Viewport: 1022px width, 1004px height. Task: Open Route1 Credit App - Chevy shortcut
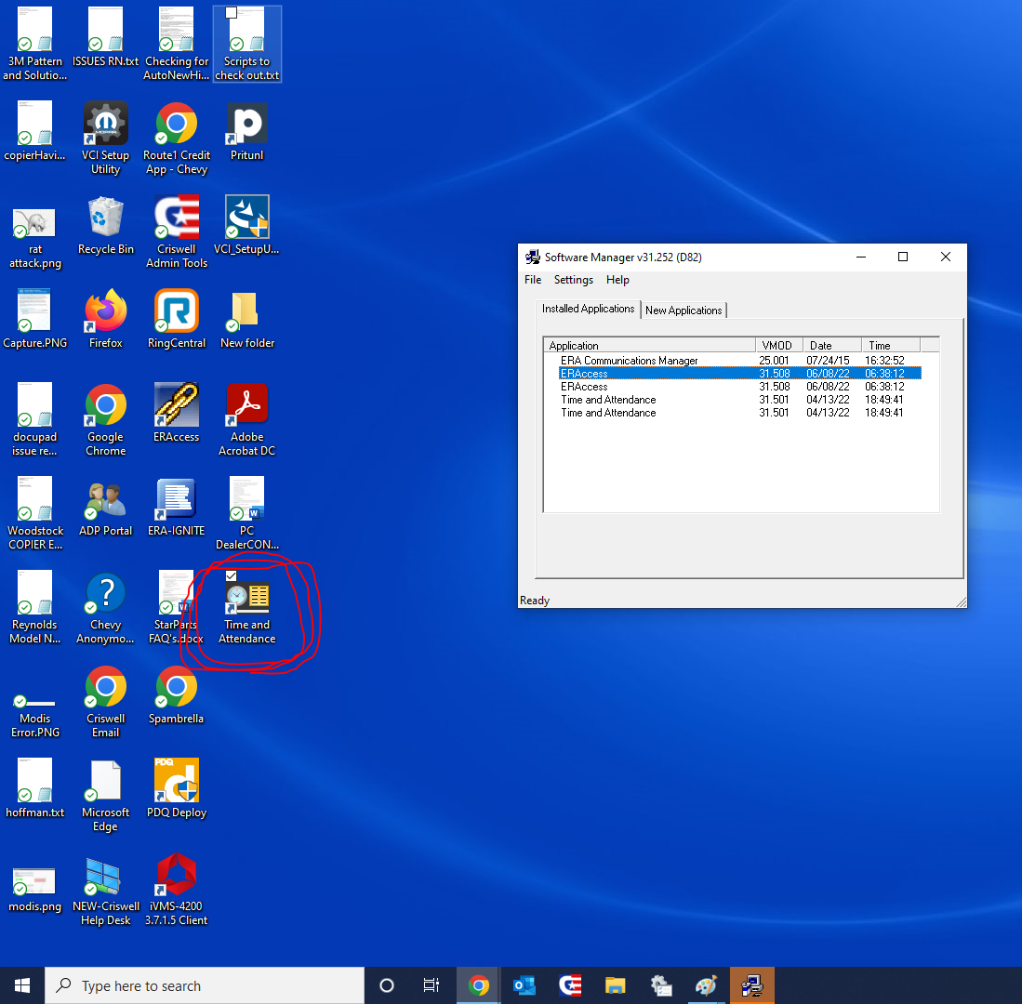pos(176,139)
